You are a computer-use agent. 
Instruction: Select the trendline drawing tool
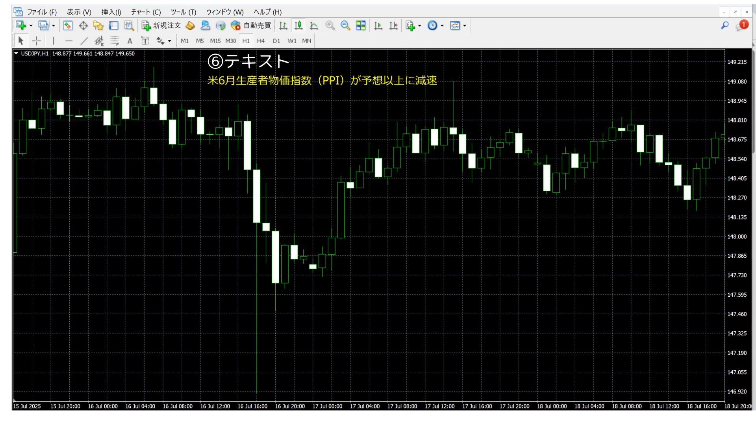(x=84, y=41)
